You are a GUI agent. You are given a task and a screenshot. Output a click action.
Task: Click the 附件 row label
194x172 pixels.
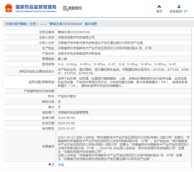tap(51, 96)
